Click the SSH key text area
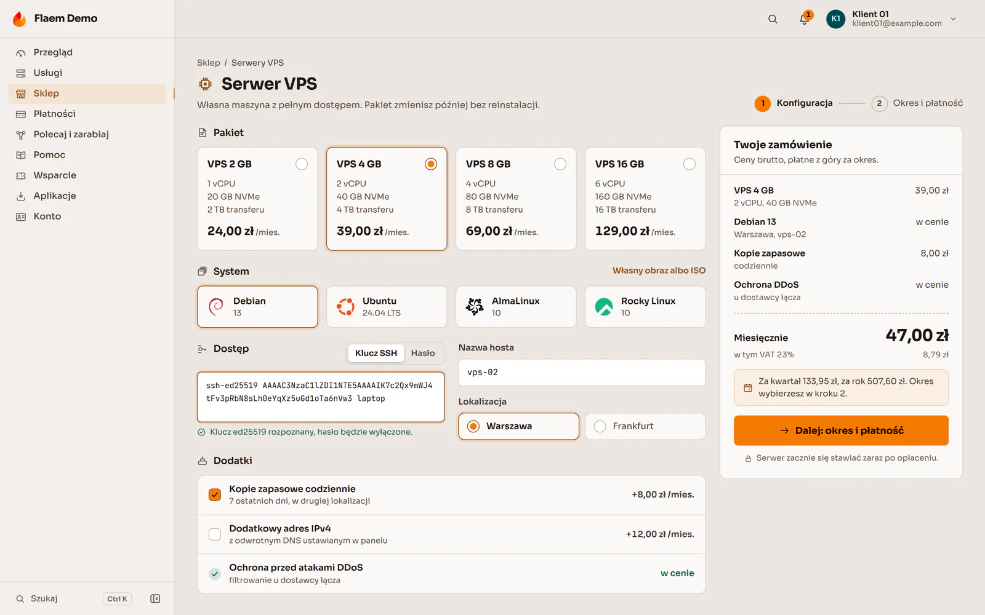 [321, 397]
